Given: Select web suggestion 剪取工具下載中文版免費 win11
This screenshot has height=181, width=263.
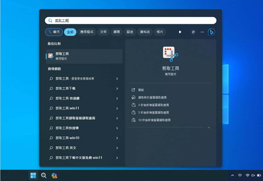Looking at the screenshot, I should tap(84, 158).
